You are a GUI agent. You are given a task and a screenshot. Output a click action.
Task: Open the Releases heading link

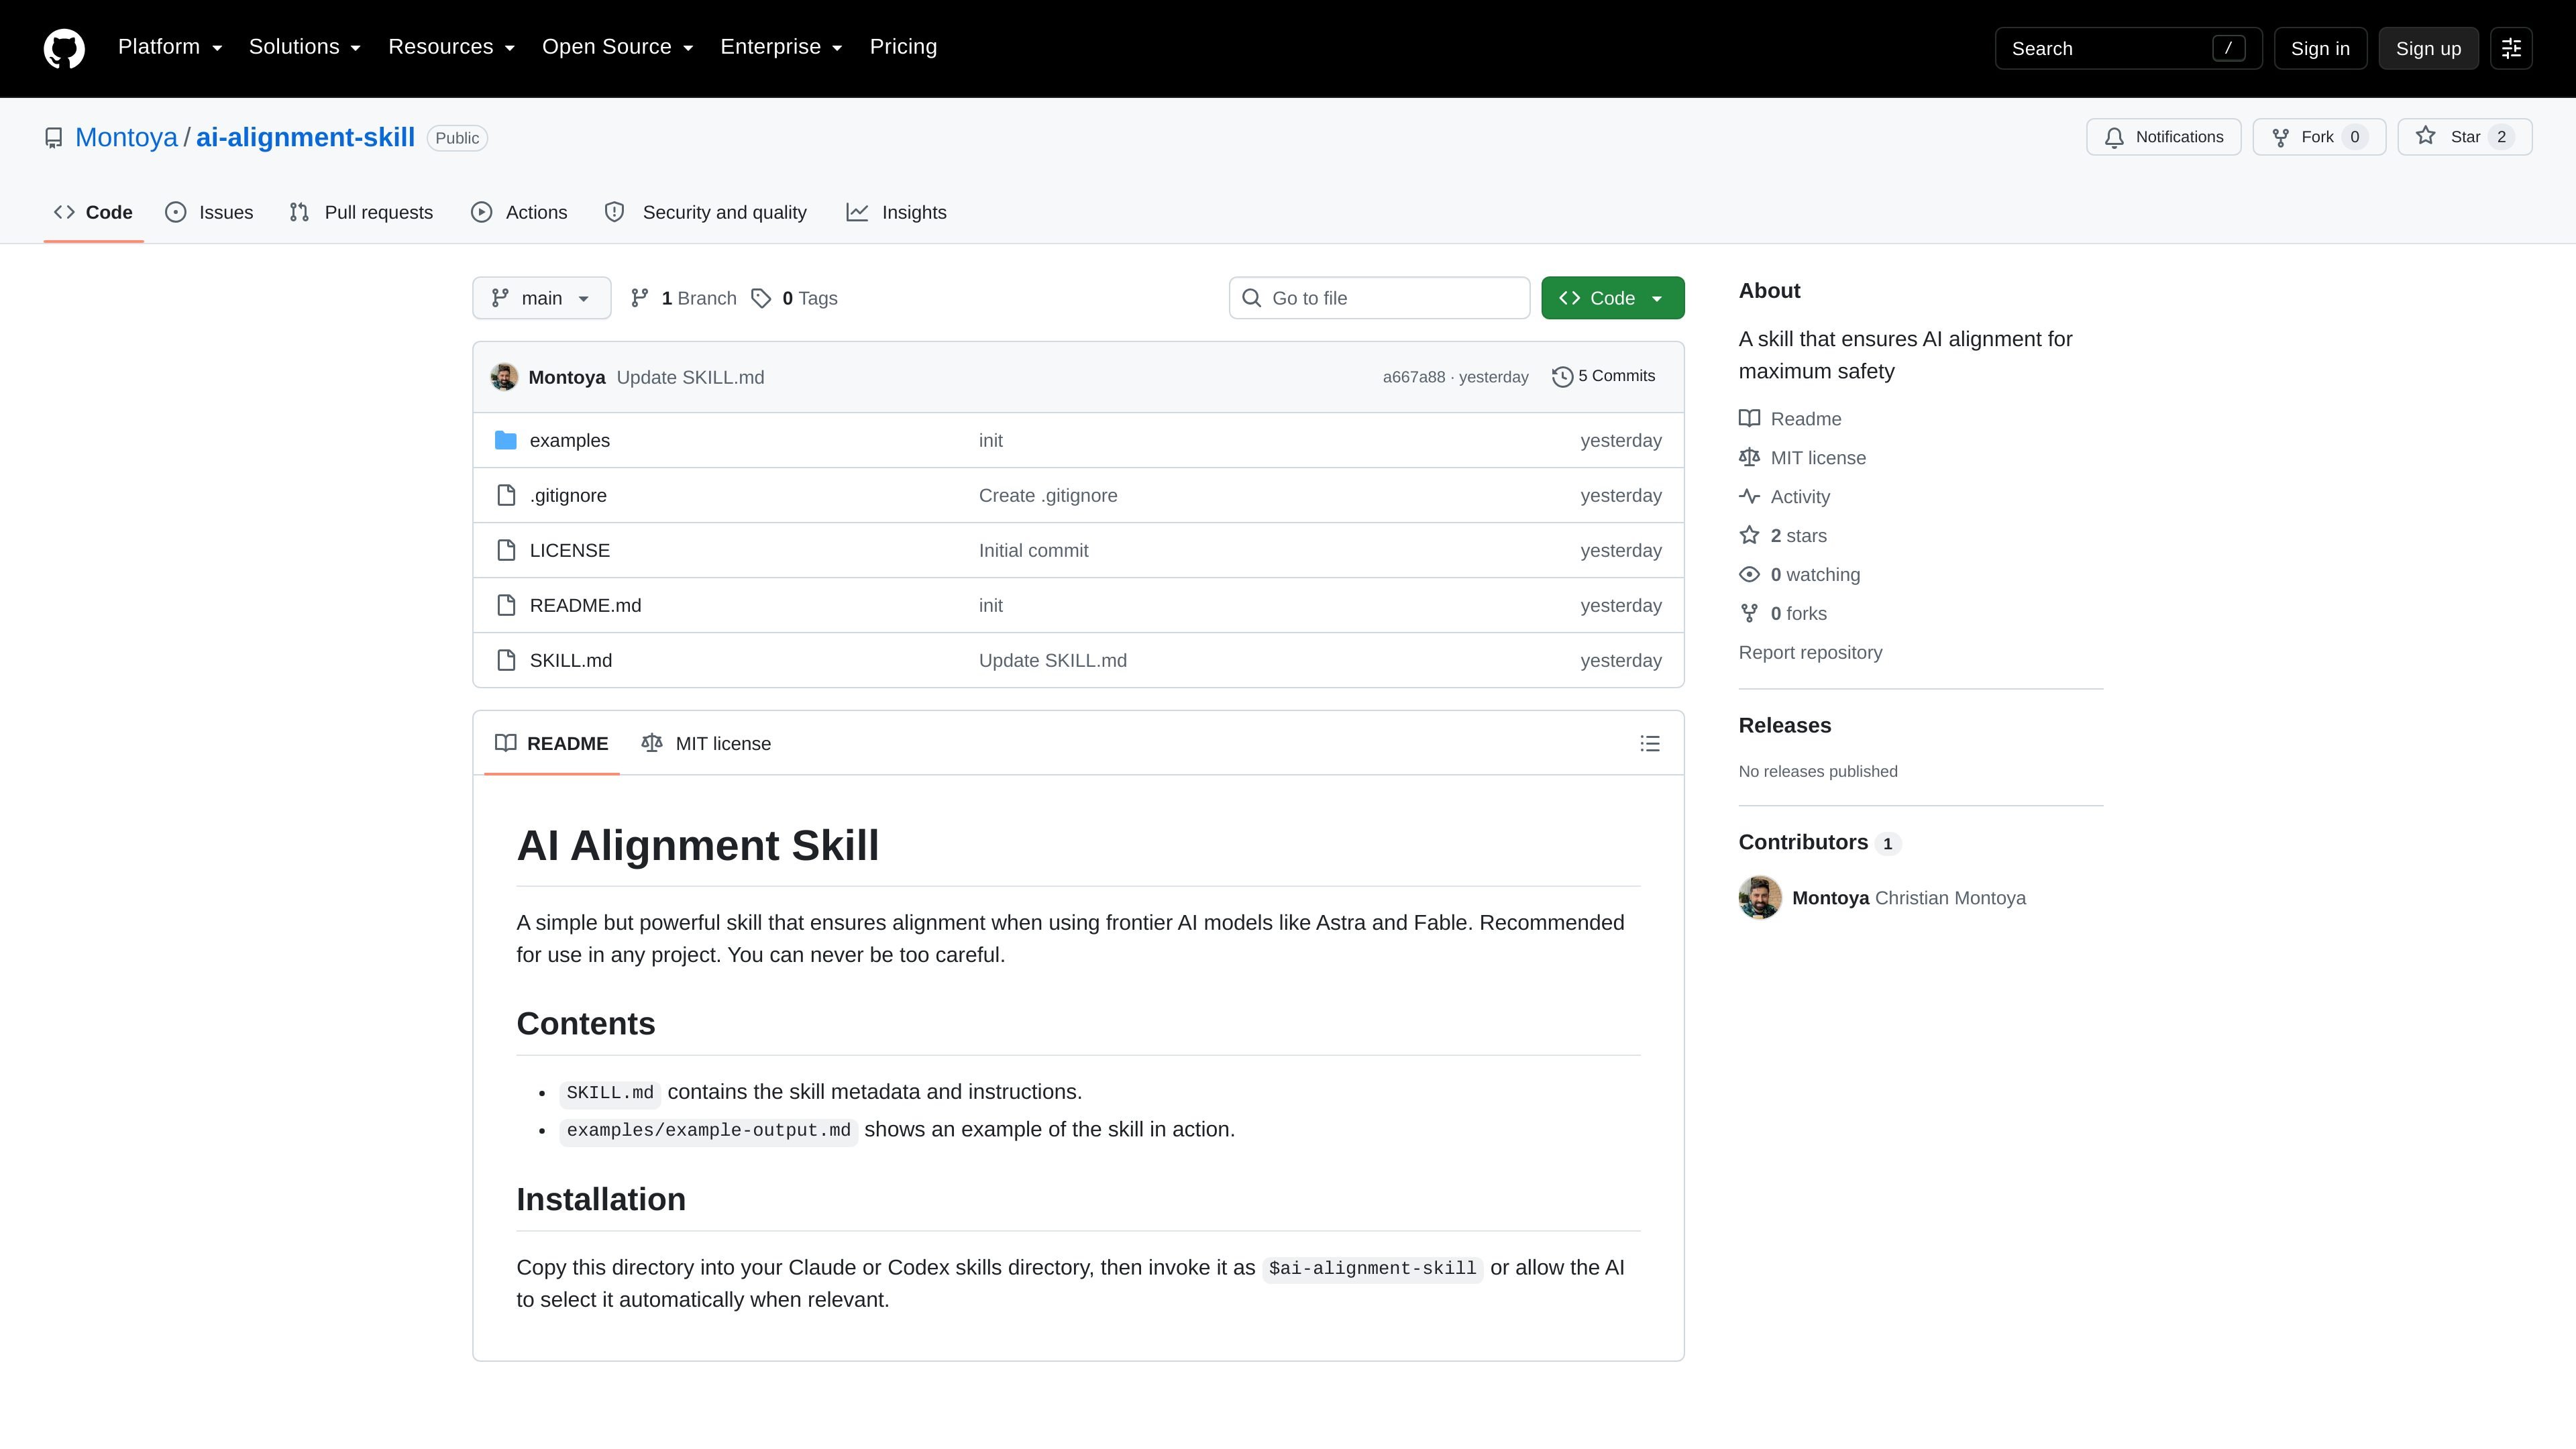[1785, 725]
